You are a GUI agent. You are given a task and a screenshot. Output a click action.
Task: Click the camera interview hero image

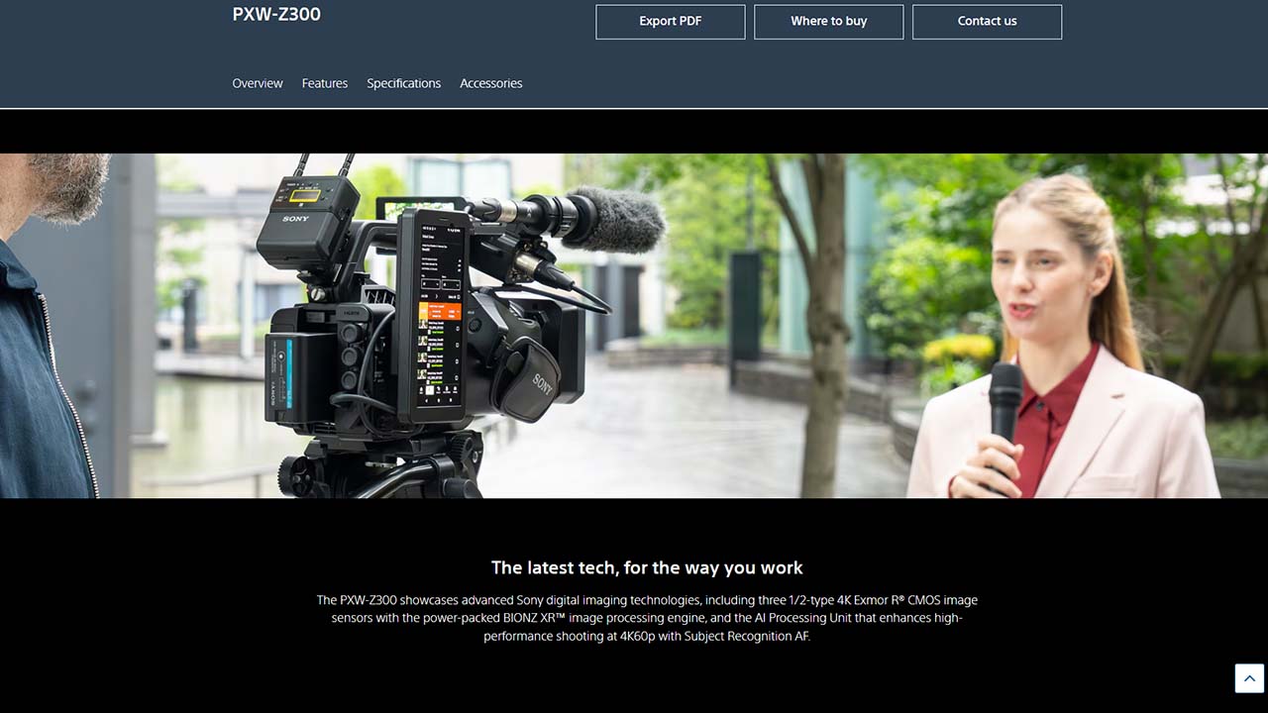pyautogui.click(x=634, y=326)
